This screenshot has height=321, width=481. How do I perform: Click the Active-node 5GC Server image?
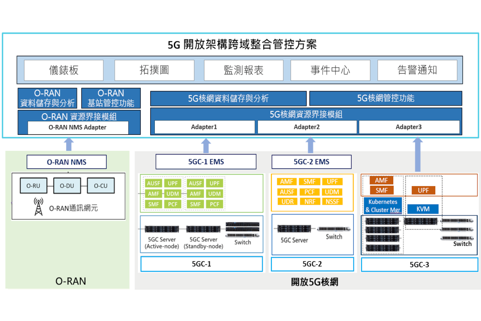tap(162, 229)
